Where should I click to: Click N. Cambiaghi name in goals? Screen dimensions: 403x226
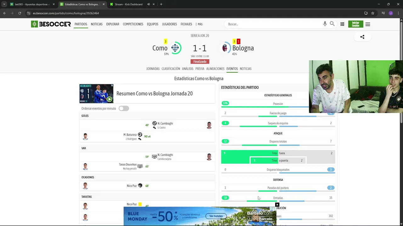click(x=165, y=123)
